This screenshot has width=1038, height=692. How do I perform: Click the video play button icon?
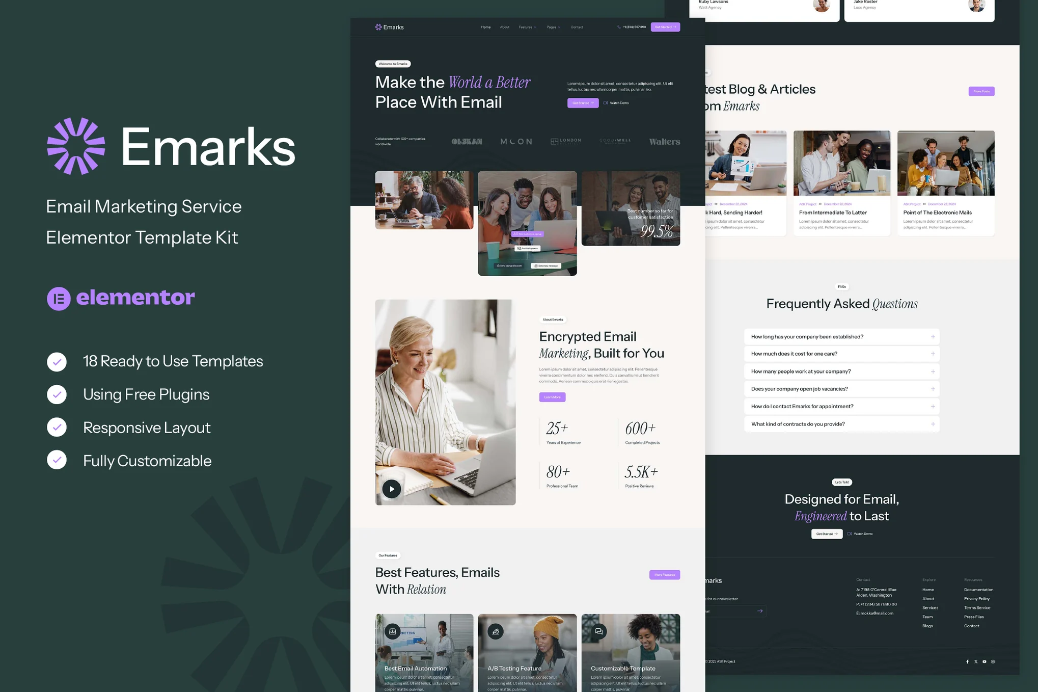click(391, 487)
